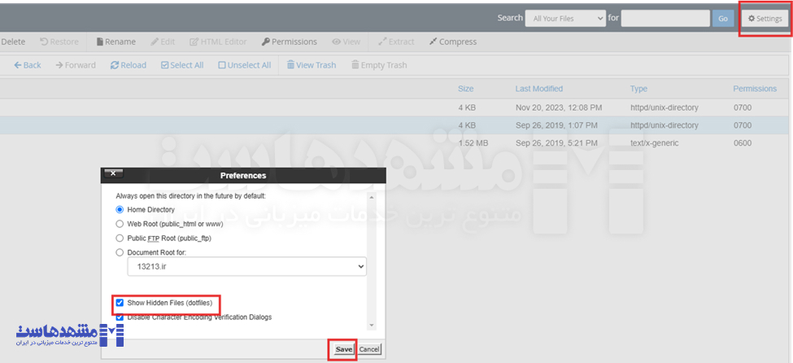Click Select All files
The width and height of the screenshot is (793, 363).
pyautogui.click(x=182, y=65)
